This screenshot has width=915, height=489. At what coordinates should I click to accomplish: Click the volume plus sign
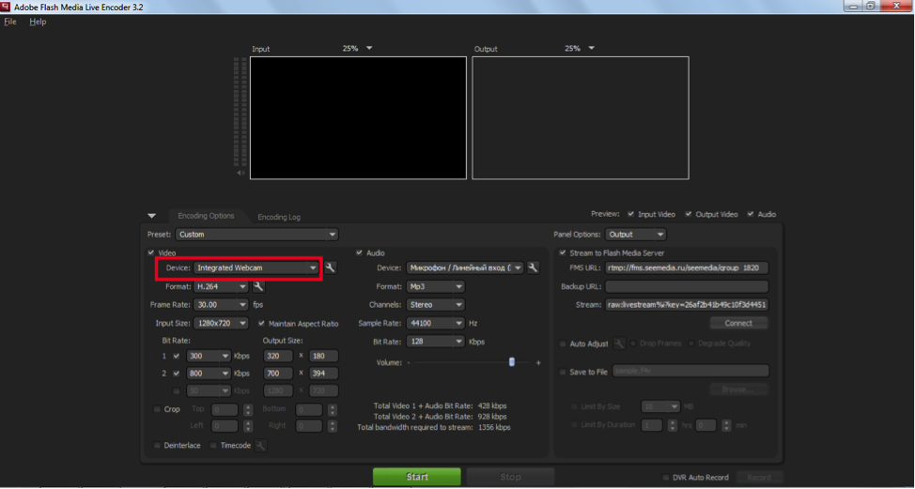pos(538,362)
